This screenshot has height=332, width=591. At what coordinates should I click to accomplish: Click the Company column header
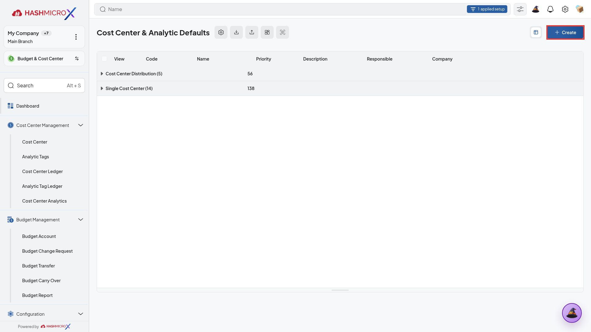442,59
